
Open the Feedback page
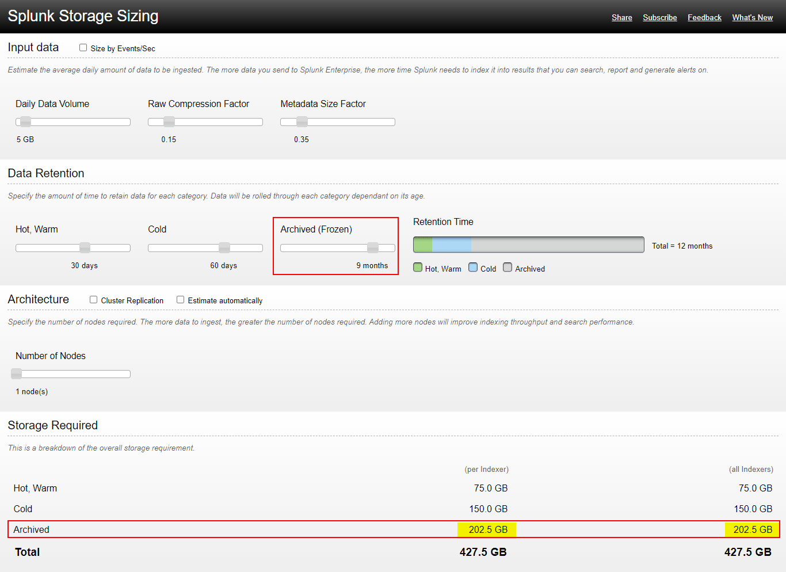pyautogui.click(x=704, y=17)
